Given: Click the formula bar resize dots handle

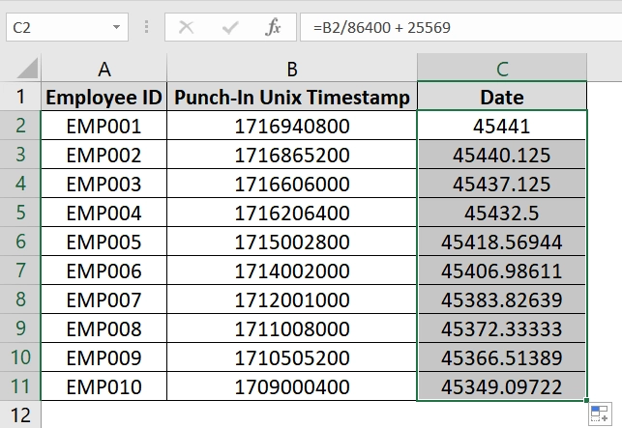Looking at the screenshot, I should [x=147, y=27].
